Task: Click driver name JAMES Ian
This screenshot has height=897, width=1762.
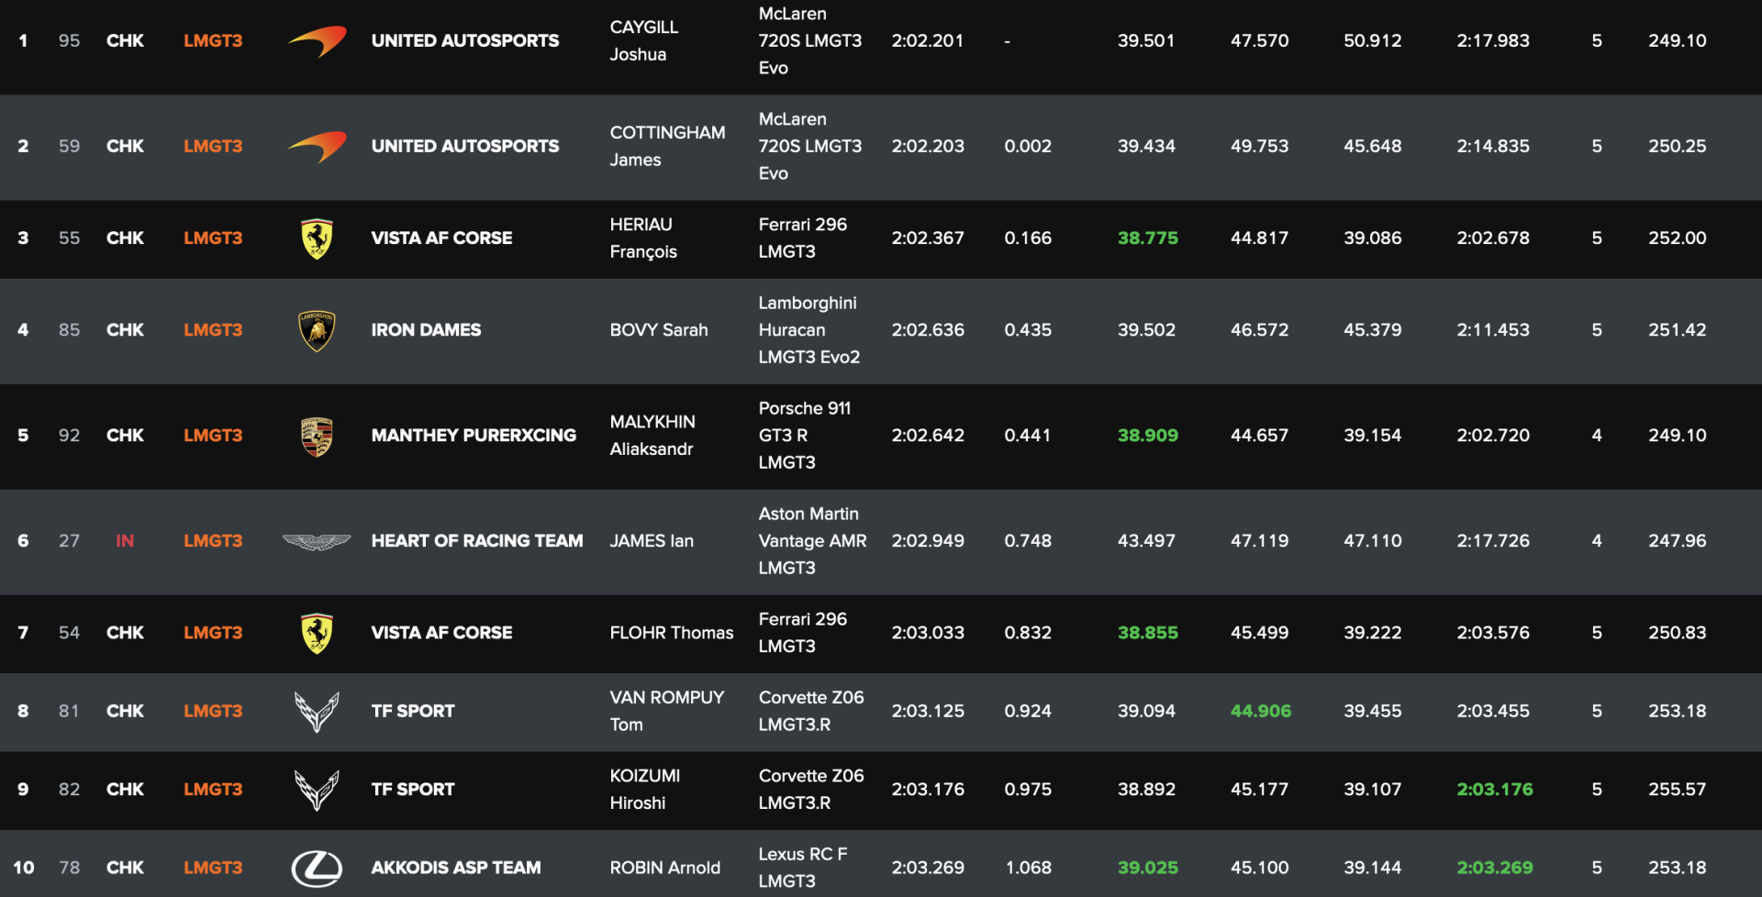Action: coord(652,541)
